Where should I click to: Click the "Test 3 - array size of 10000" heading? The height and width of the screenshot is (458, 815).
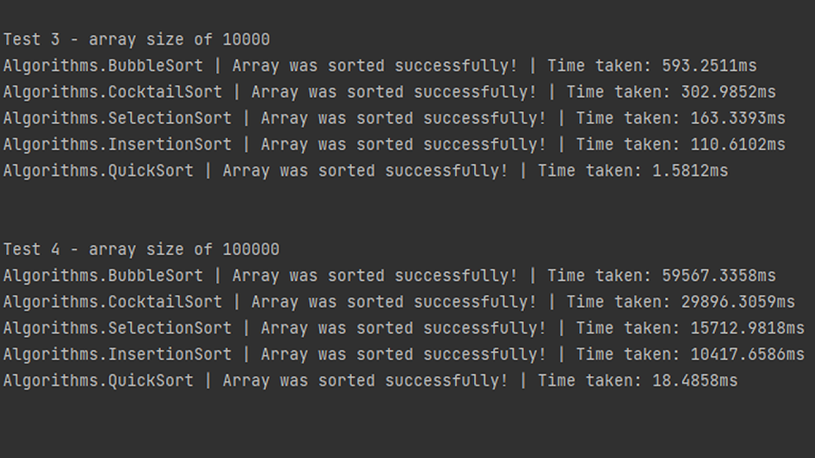pos(136,39)
